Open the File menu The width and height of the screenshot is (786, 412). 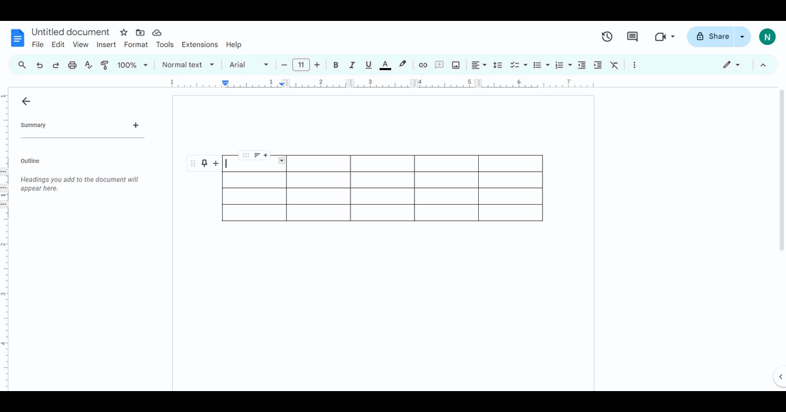coord(37,44)
